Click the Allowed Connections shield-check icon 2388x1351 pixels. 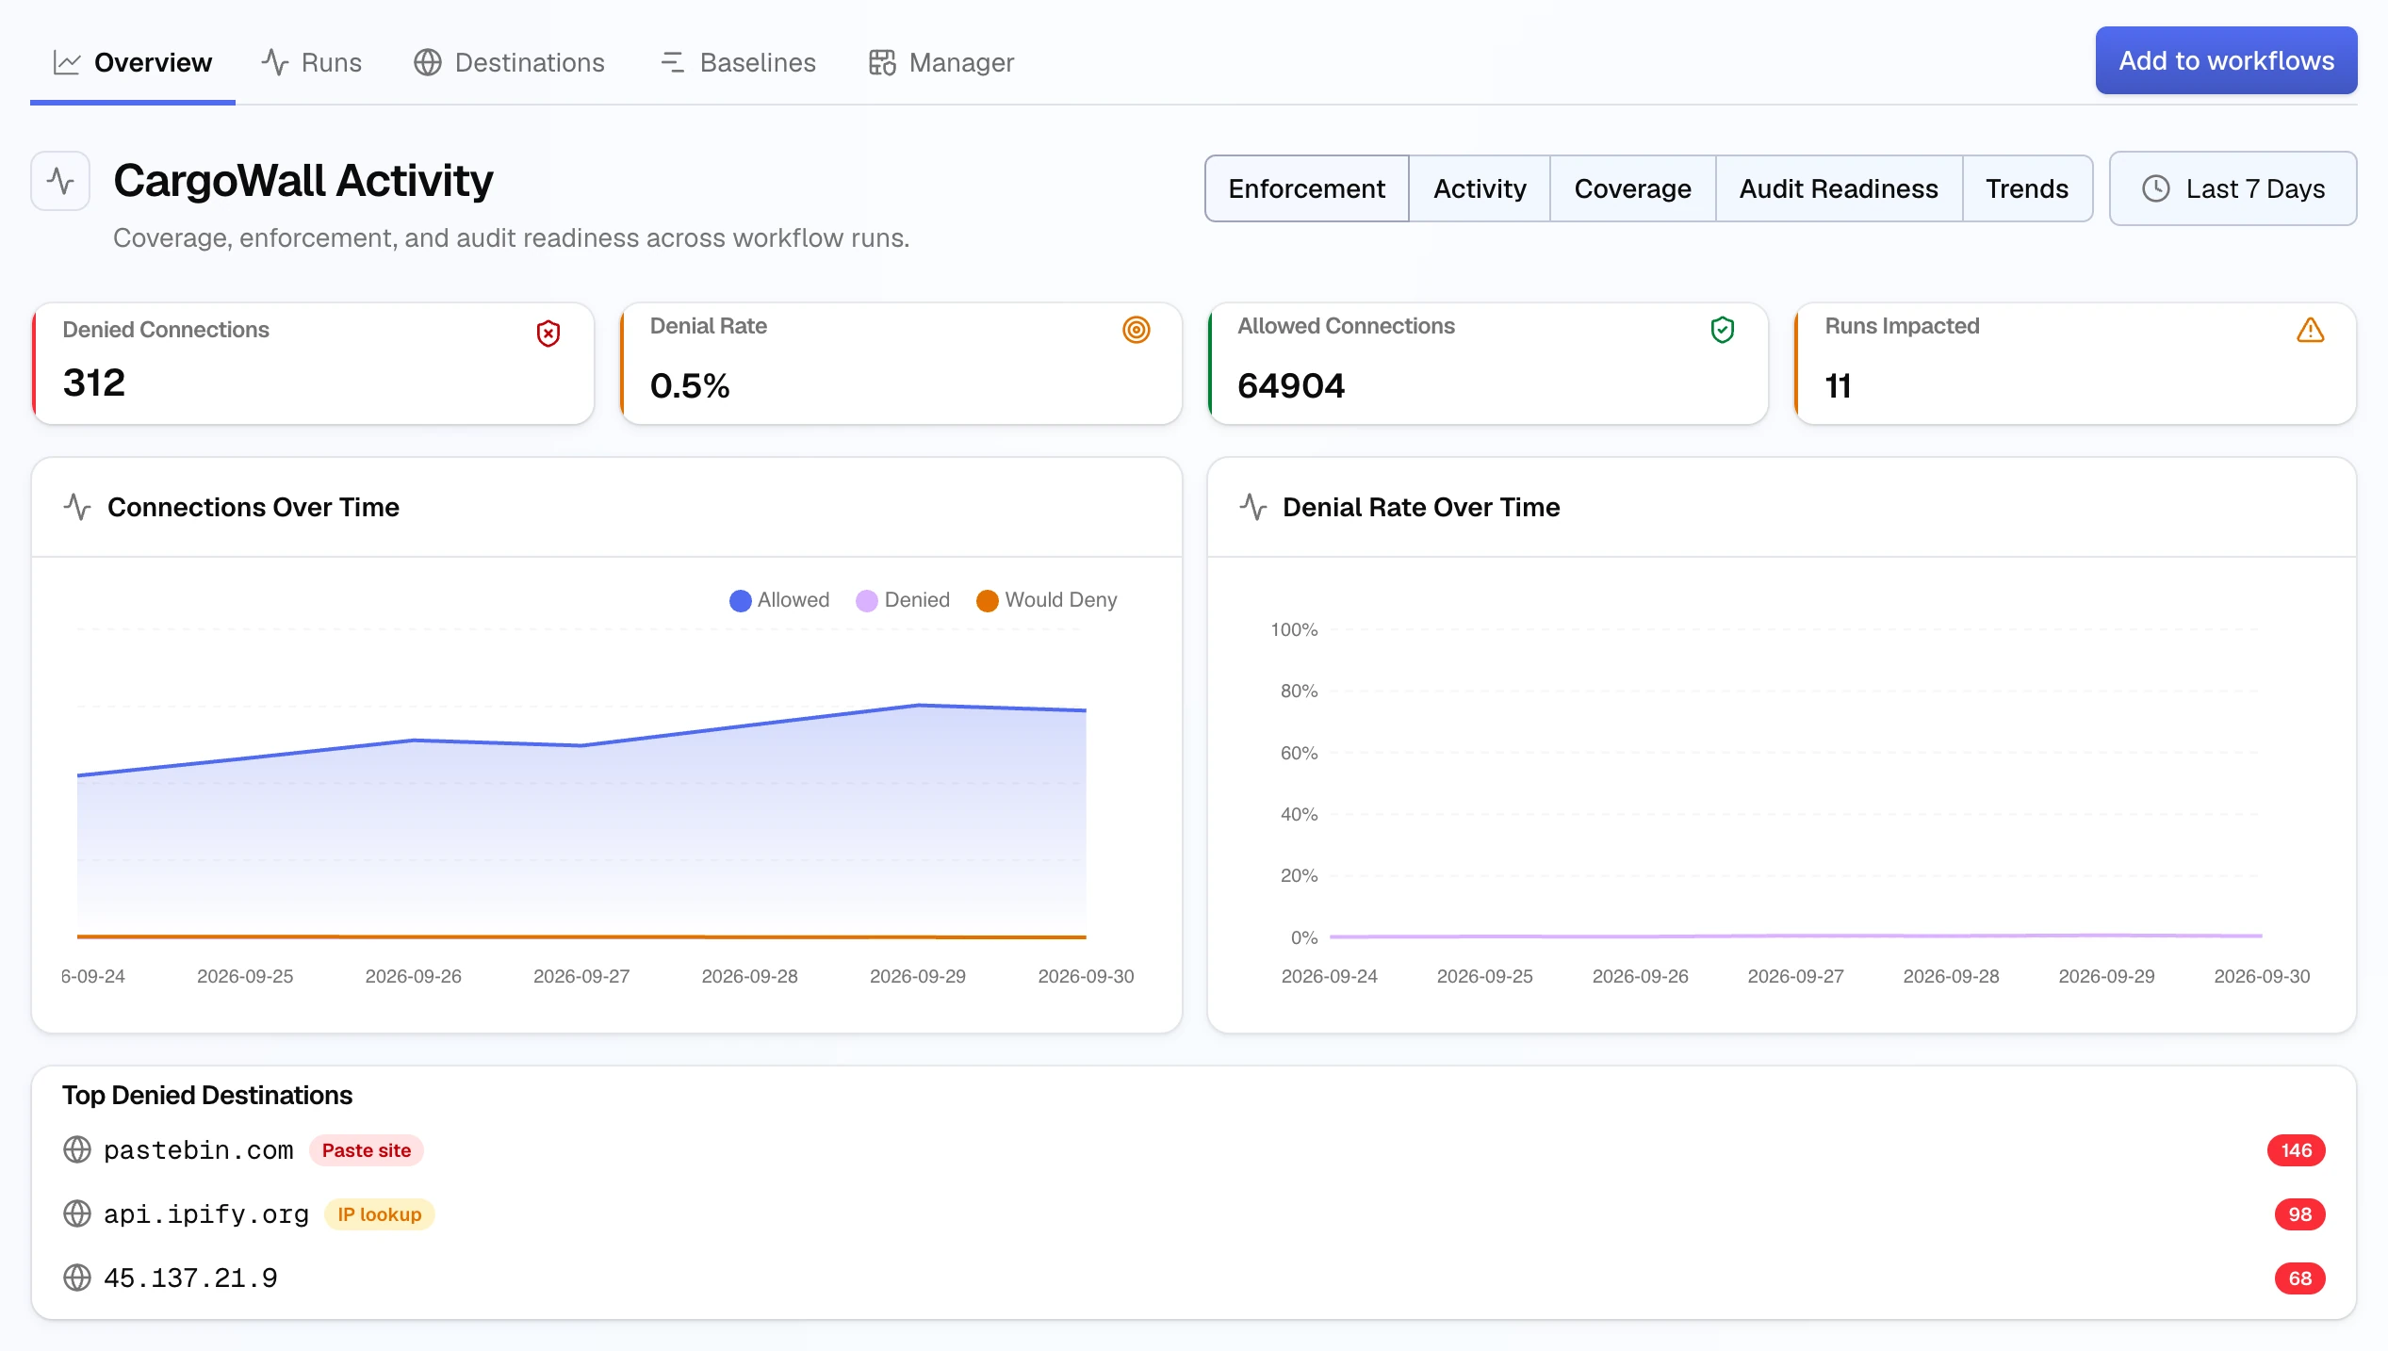(x=1723, y=330)
